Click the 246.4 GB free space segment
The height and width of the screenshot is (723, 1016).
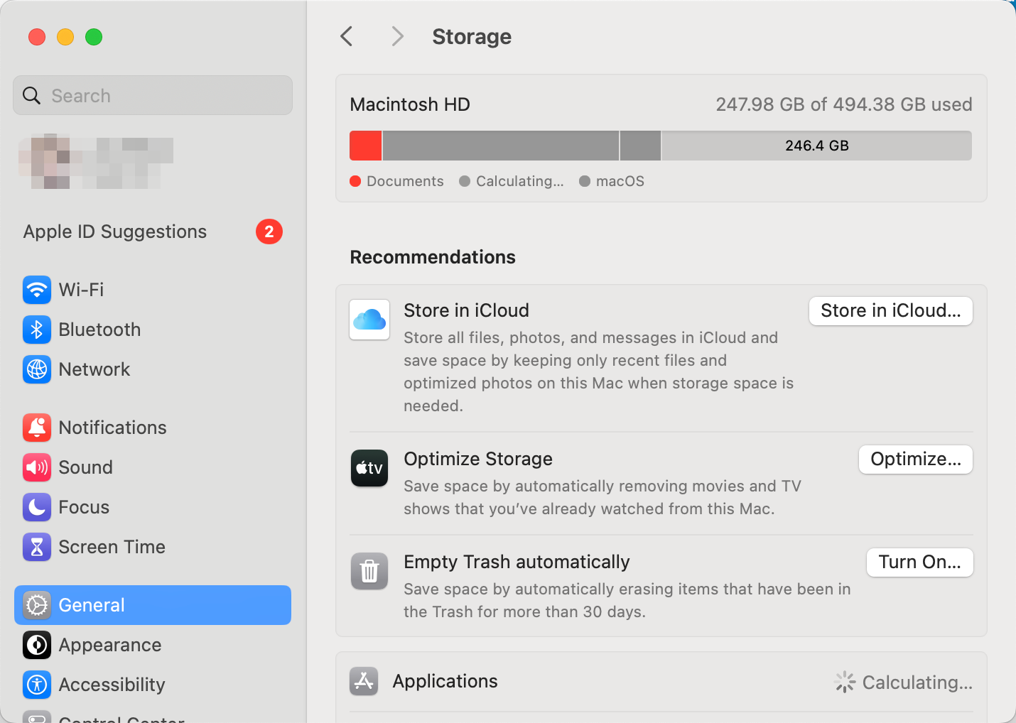tap(817, 146)
